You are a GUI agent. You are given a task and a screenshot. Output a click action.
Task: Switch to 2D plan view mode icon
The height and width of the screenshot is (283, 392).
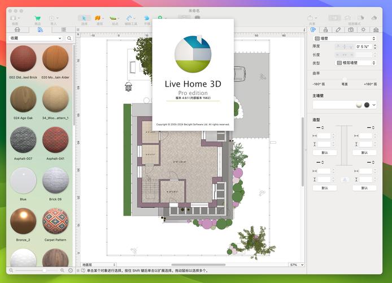(x=334, y=18)
